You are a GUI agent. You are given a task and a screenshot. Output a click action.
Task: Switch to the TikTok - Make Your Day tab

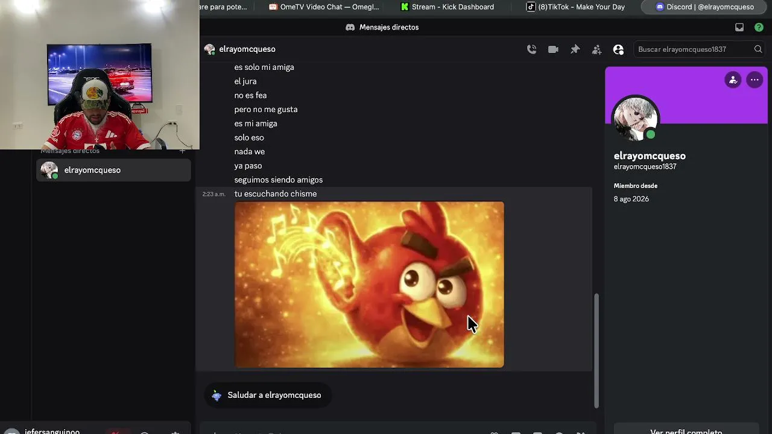tap(575, 7)
